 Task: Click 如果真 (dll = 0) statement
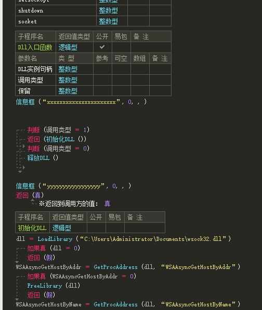tap(54, 248)
